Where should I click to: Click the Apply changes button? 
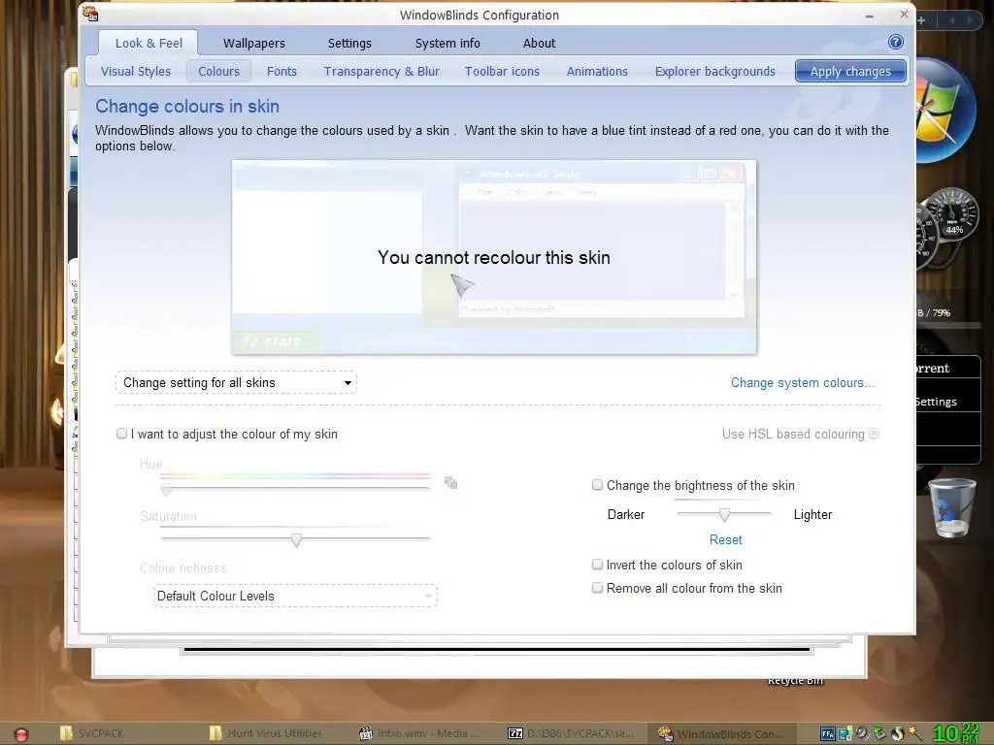[850, 72]
